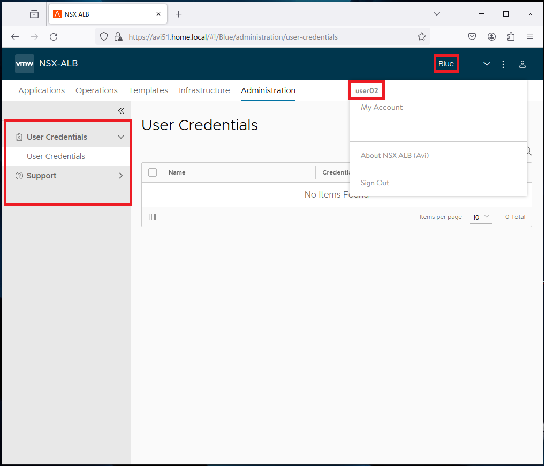Expand the Support section chevron
The width and height of the screenshot is (546, 468).
[x=121, y=176]
